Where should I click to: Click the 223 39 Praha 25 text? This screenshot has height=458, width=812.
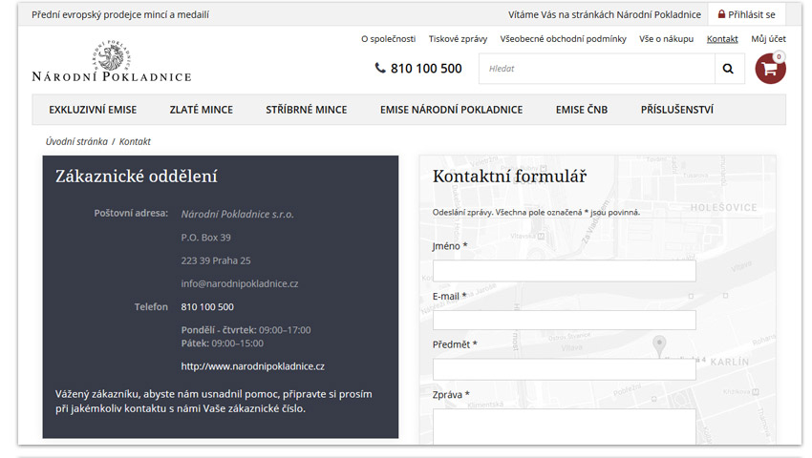(x=216, y=260)
